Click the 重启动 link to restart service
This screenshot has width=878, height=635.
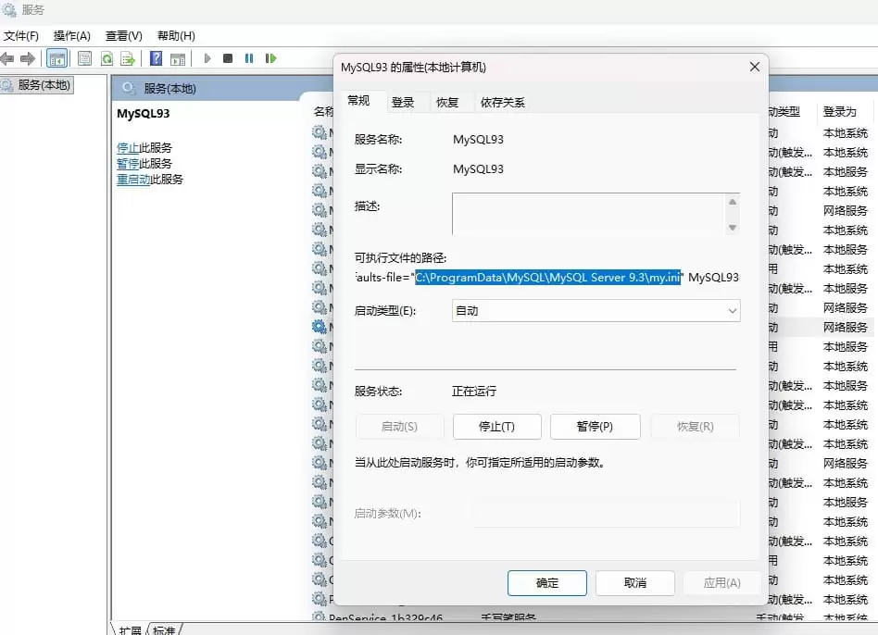(133, 180)
